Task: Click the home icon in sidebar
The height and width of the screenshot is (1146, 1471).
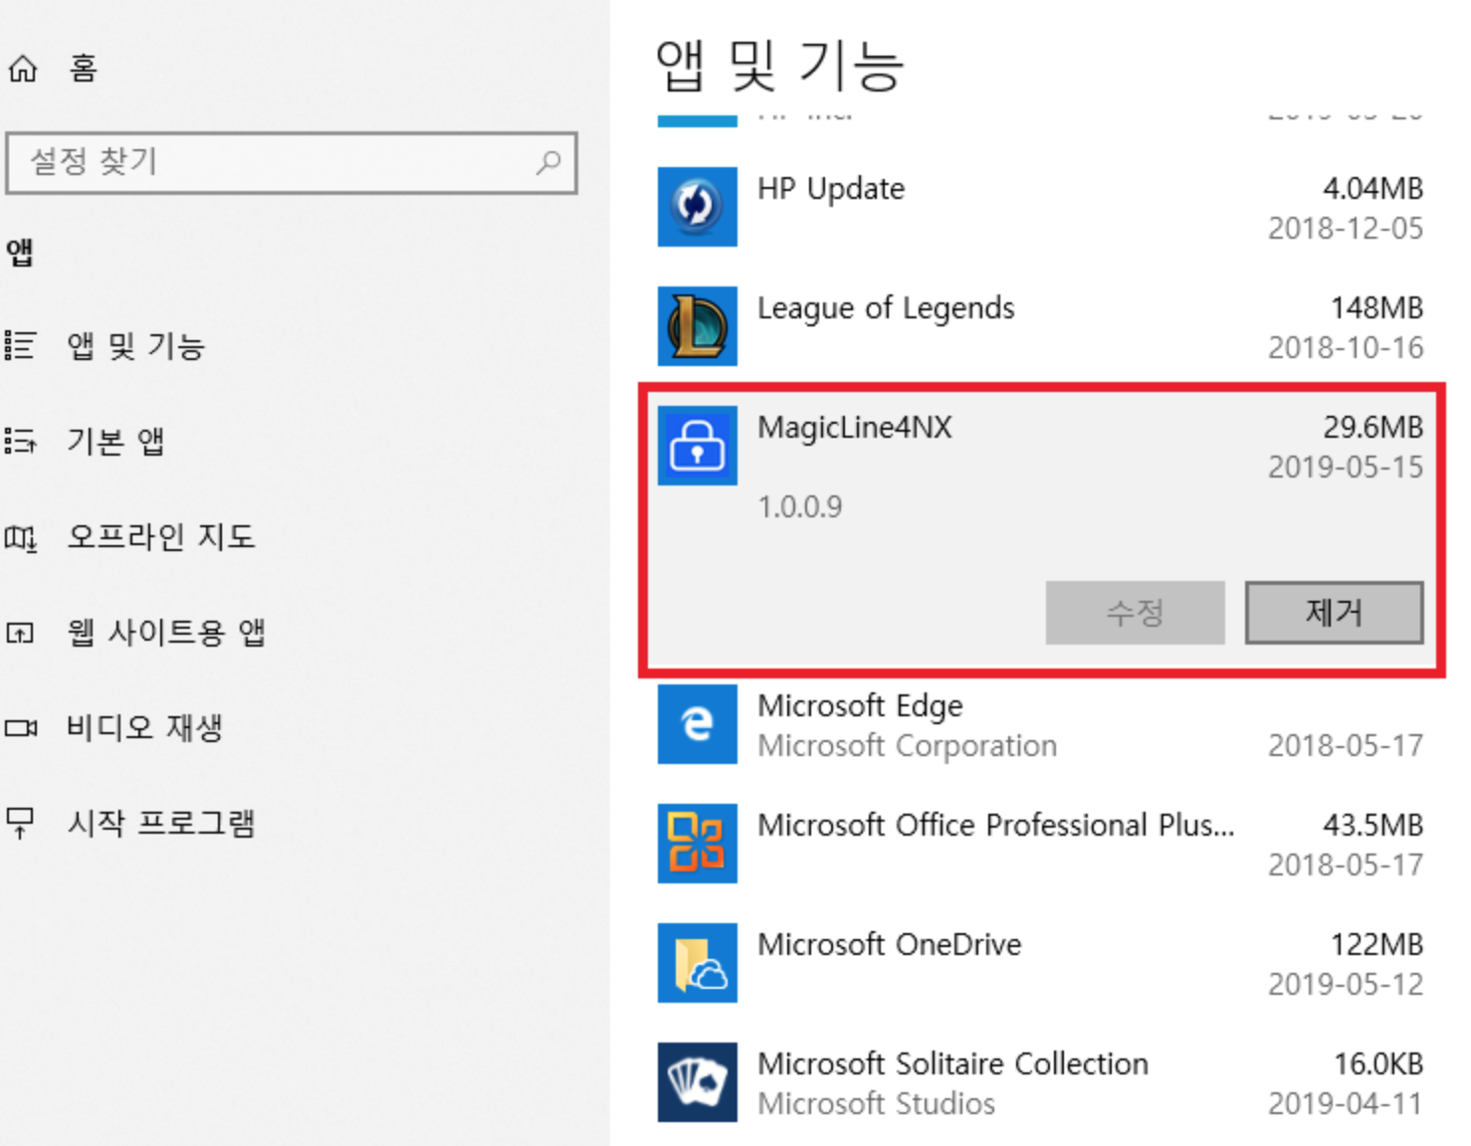Action: [x=23, y=69]
